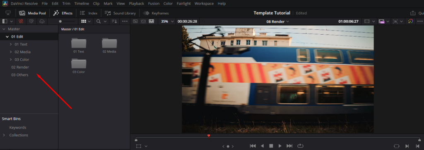The width and height of the screenshot is (424, 150).
Task: Toggle the Keyframes panel
Action: pyautogui.click(x=156, y=13)
